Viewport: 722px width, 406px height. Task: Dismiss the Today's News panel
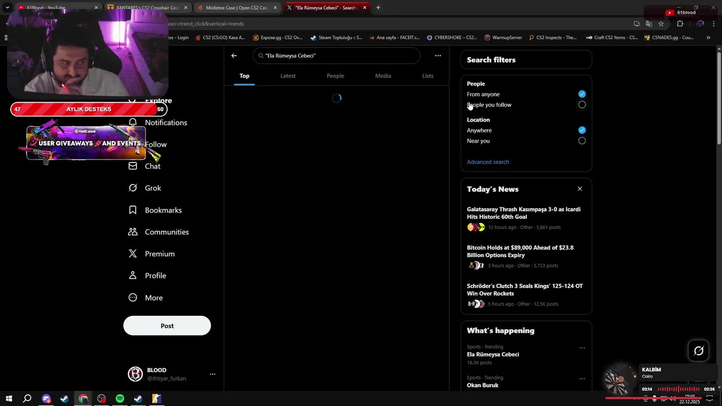579,189
